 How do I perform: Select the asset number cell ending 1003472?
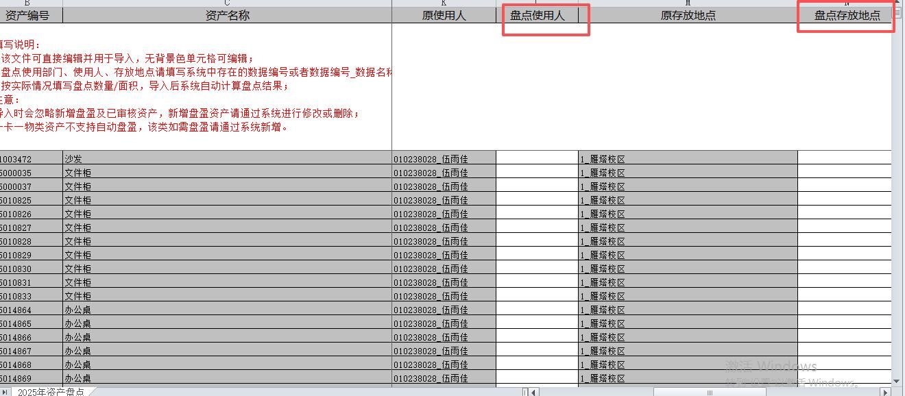tap(31, 158)
